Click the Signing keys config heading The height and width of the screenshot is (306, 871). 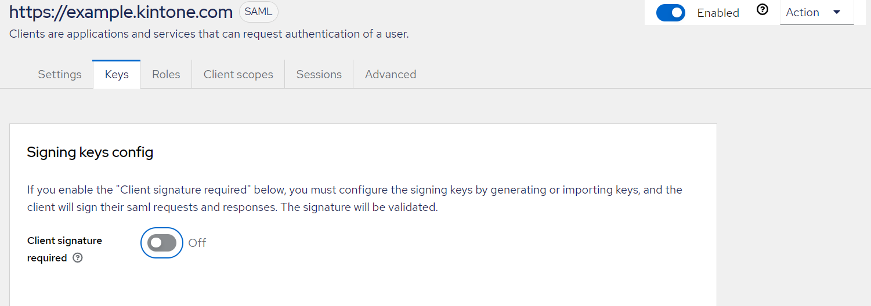tap(90, 152)
